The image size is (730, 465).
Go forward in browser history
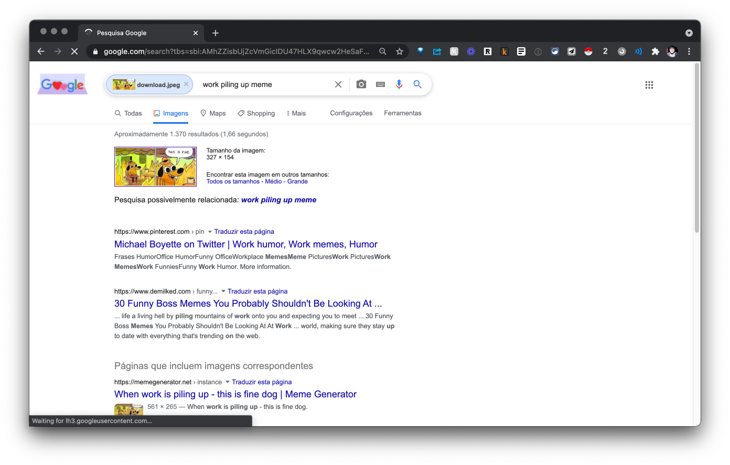[58, 51]
